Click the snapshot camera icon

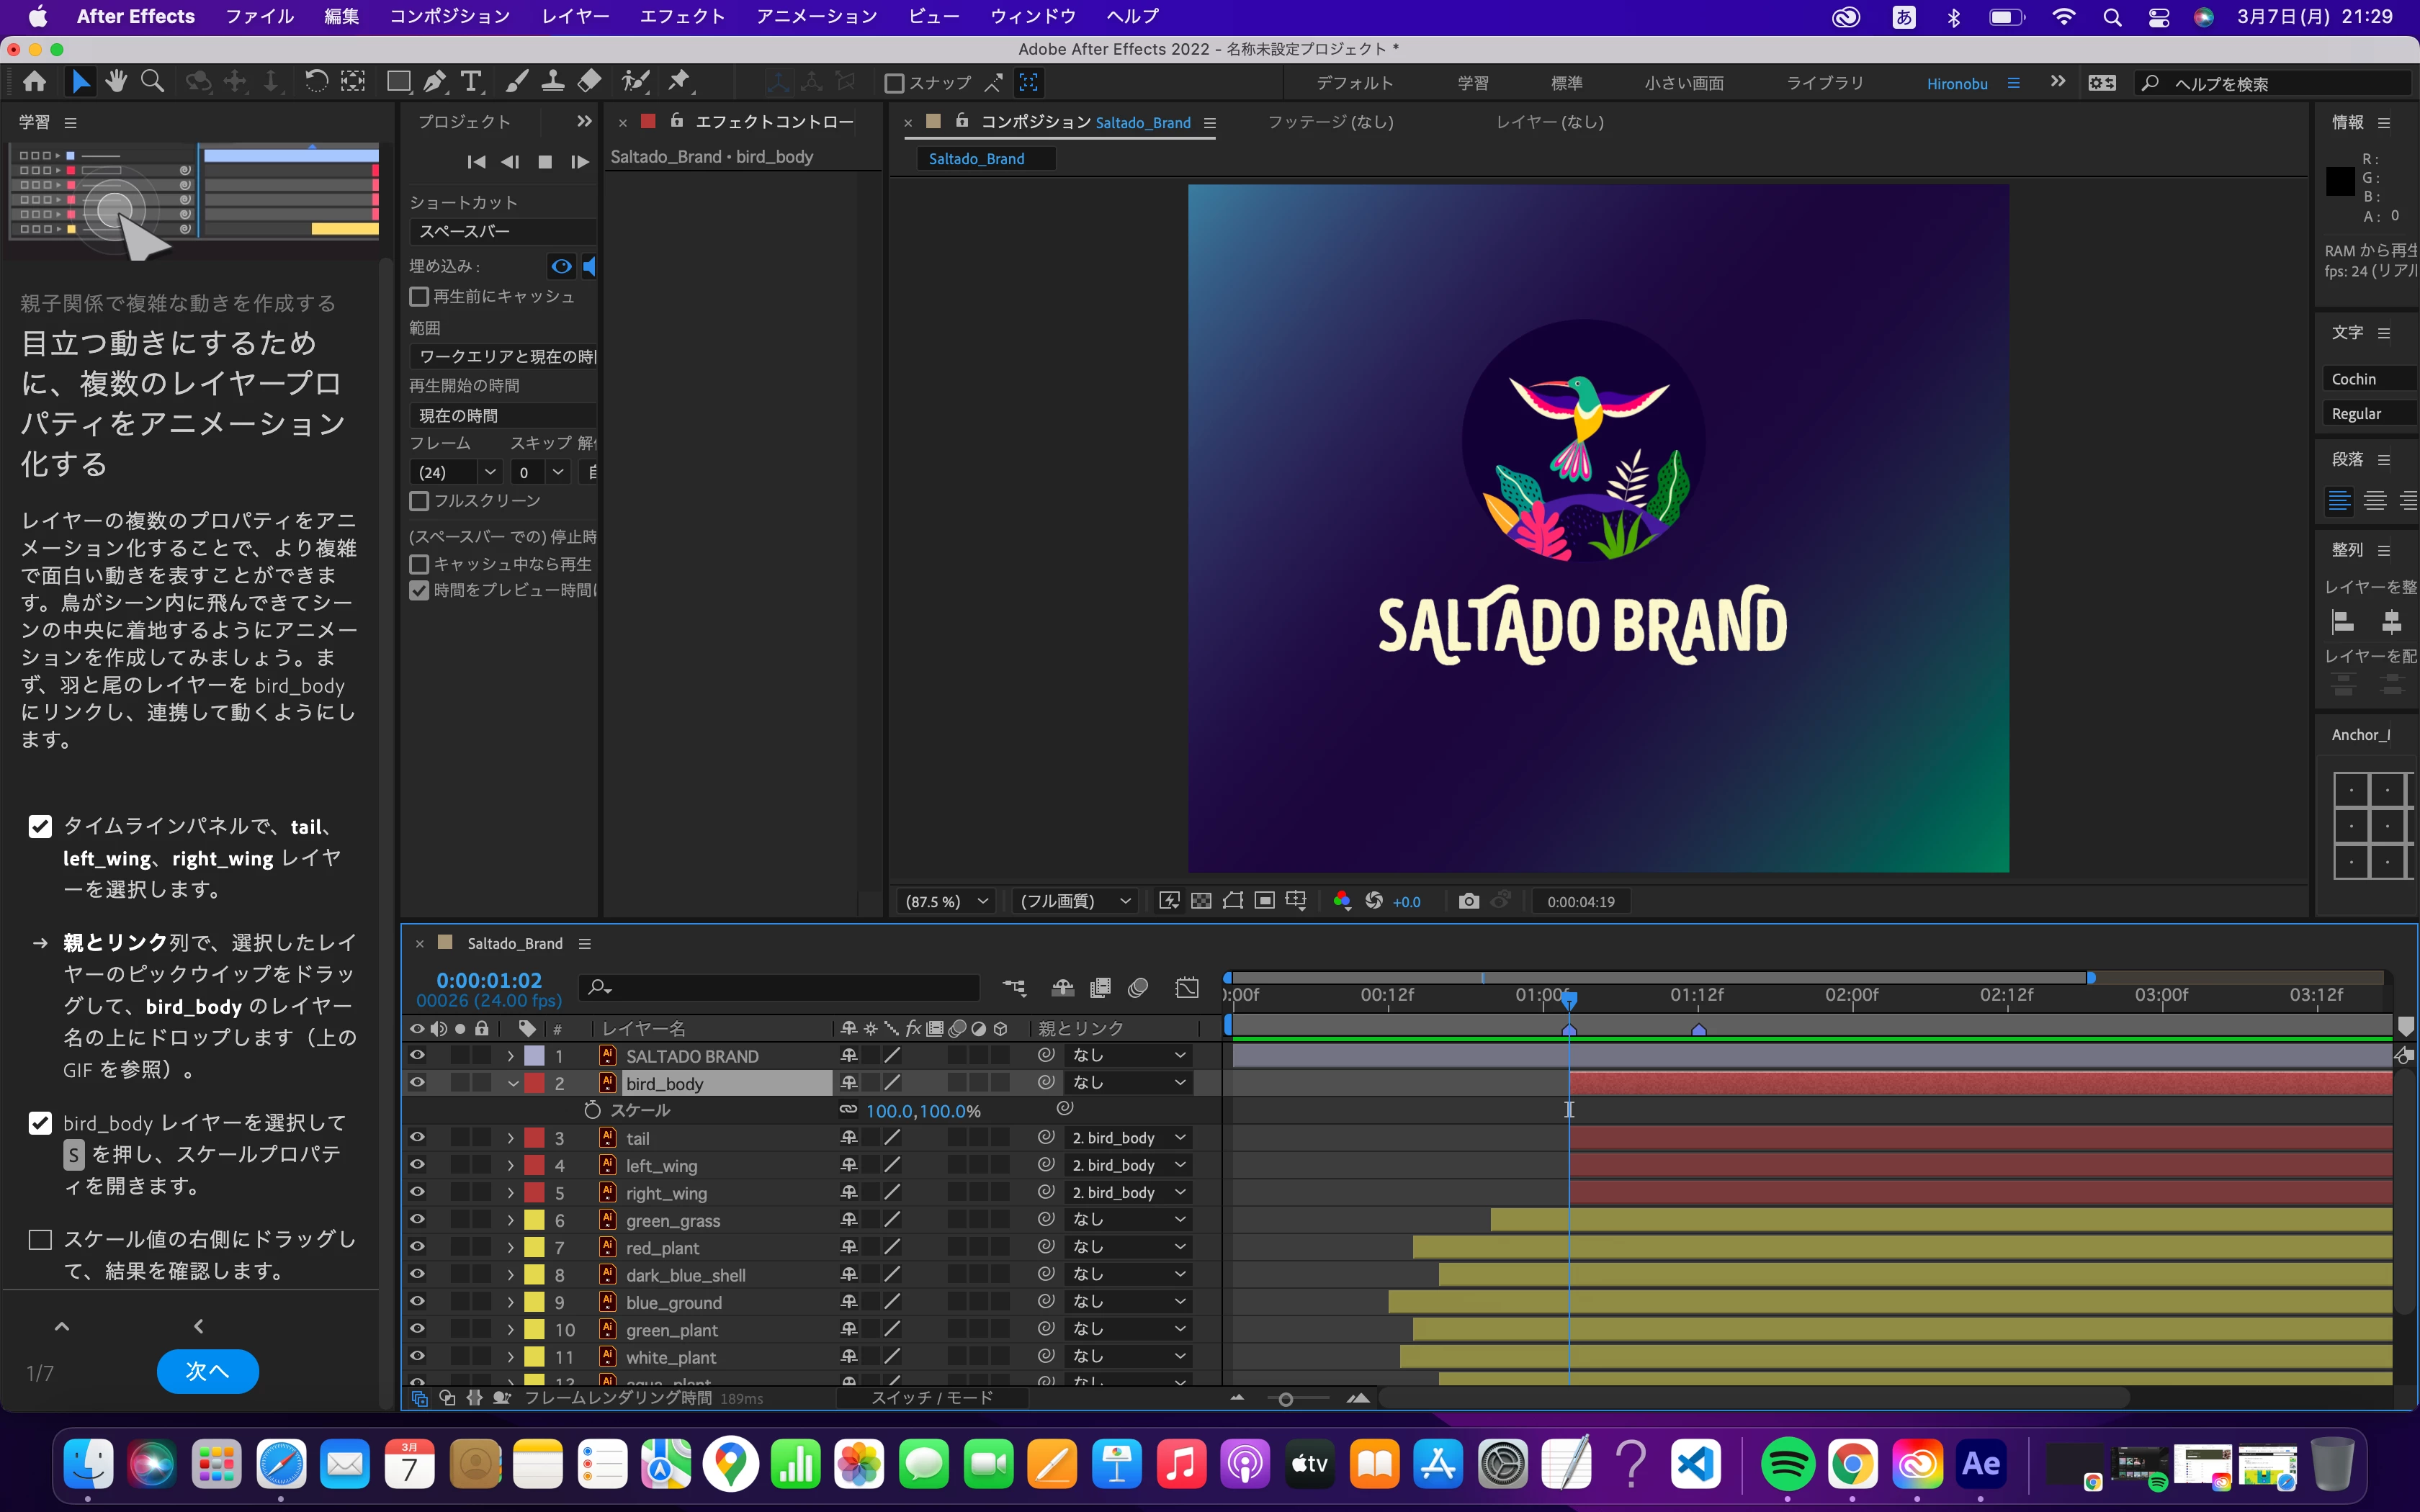(x=1468, y=901)
